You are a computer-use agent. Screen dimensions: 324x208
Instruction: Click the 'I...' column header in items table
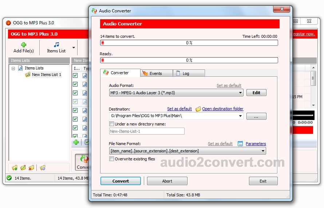click(77, 68)
